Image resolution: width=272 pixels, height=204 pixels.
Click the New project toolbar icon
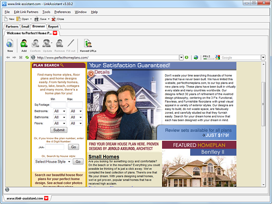click(x=6, y=19)
